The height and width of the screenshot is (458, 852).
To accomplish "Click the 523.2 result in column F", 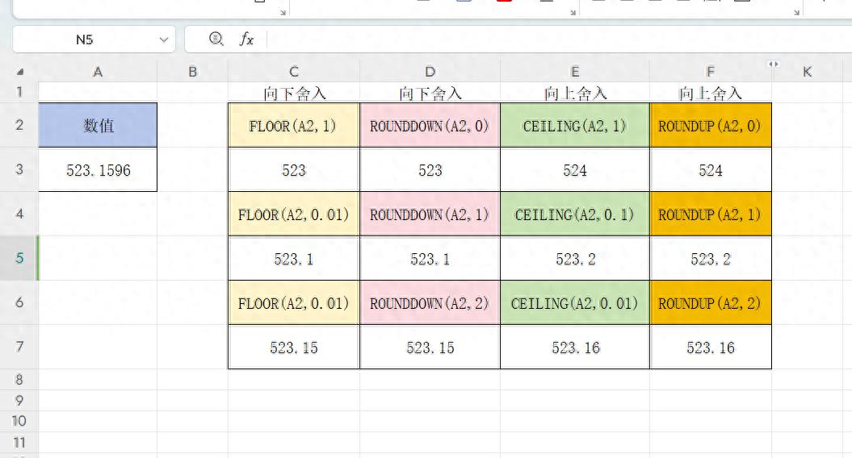I will [710, 258].
